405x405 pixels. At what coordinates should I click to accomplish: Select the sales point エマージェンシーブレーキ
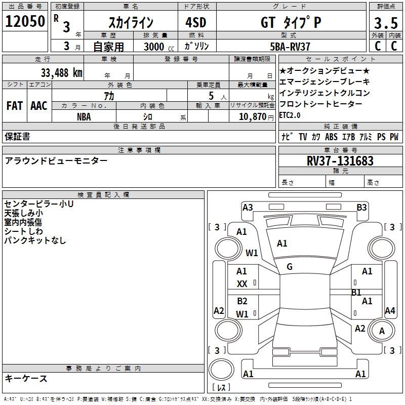325,82
